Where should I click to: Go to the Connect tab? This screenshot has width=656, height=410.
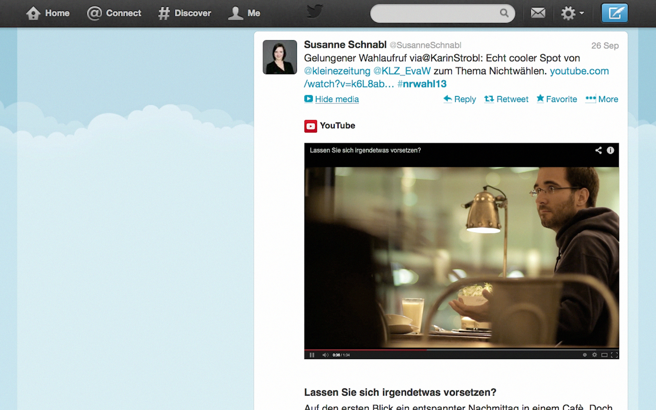pos(114,13)
